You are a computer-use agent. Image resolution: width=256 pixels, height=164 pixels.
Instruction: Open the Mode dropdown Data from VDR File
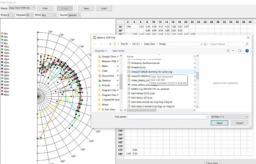[22, 8]
